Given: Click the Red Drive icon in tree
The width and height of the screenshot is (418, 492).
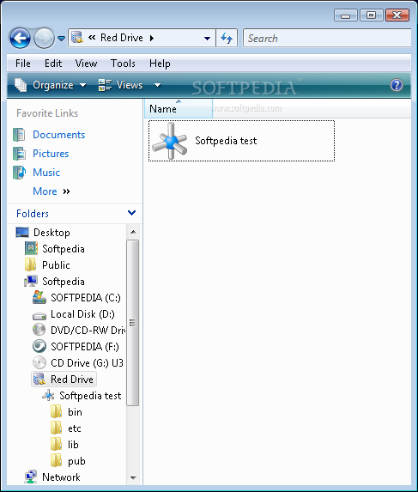Looking at the screenshot, I should [39, 379].
